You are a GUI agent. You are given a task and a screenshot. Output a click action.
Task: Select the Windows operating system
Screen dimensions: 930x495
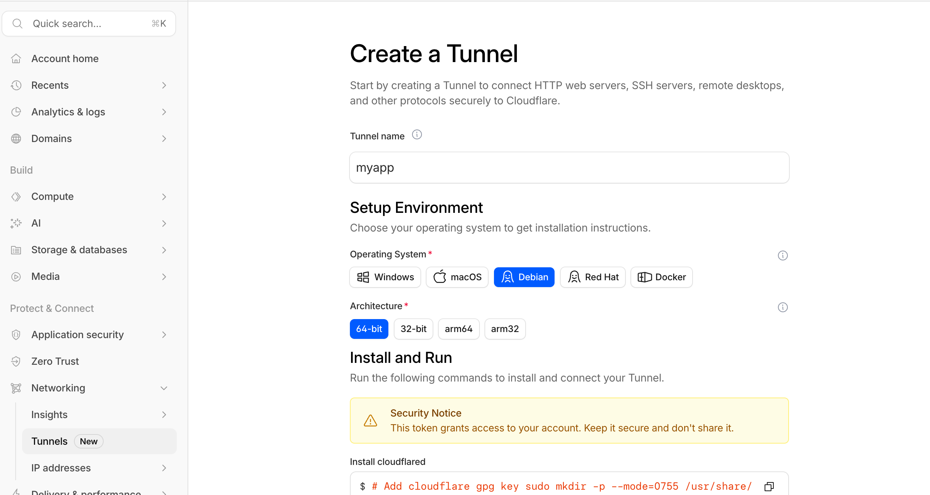(x=385, y=277)
